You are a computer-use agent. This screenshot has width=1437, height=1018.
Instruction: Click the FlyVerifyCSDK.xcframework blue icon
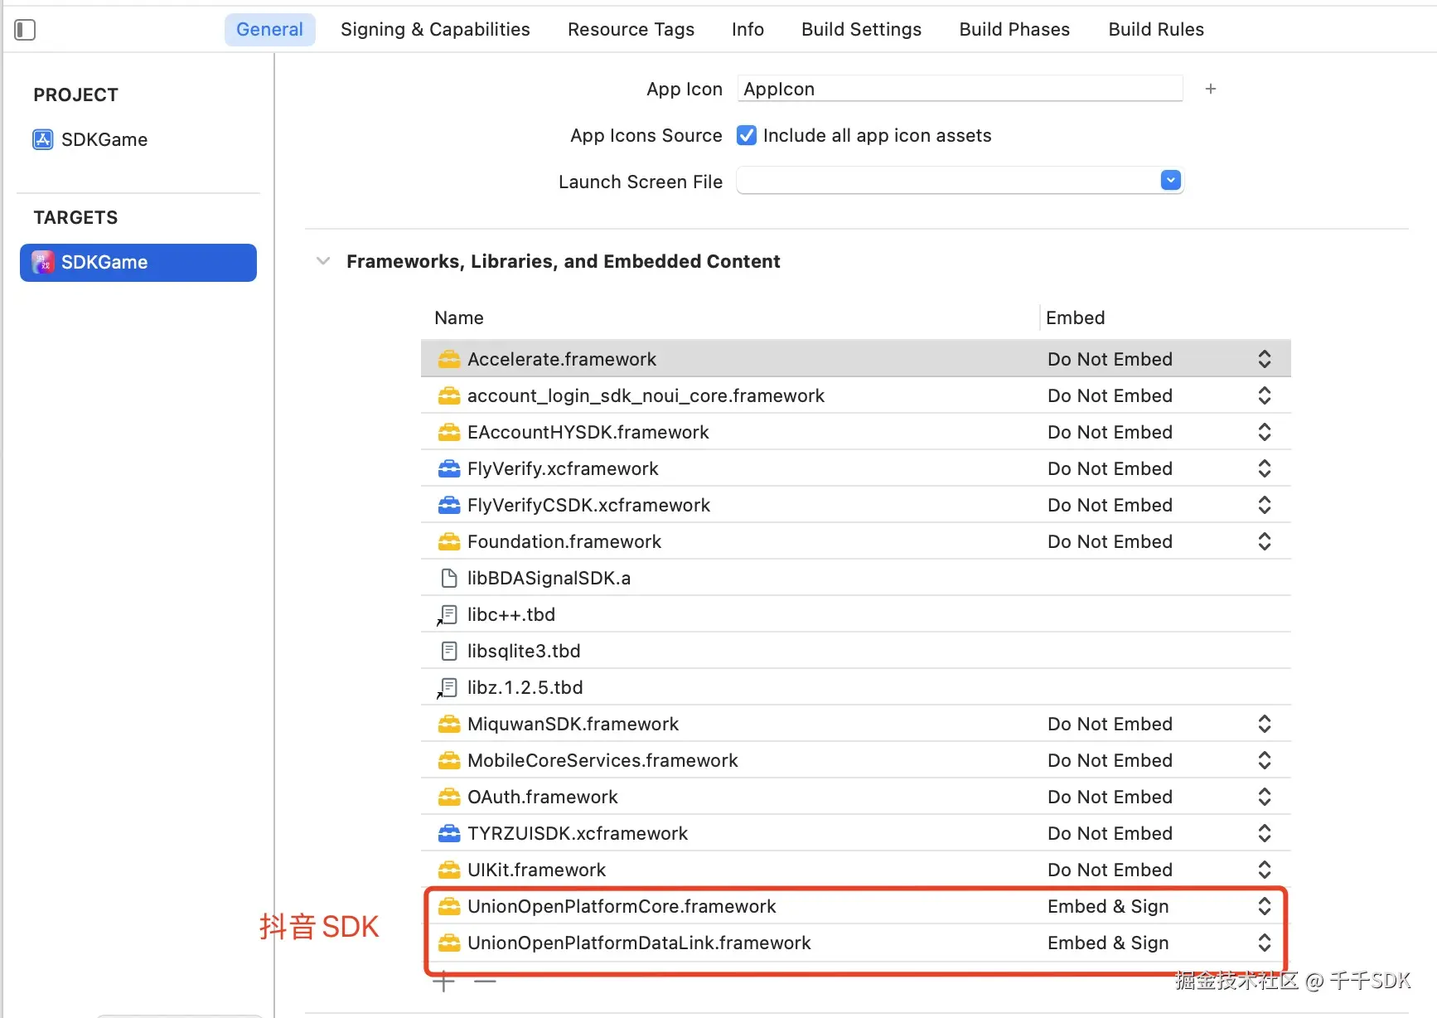(x=449, y=505)
